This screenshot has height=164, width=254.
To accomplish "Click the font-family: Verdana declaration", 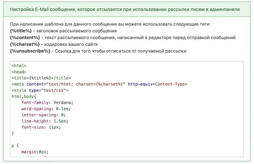I will [48, 102].
